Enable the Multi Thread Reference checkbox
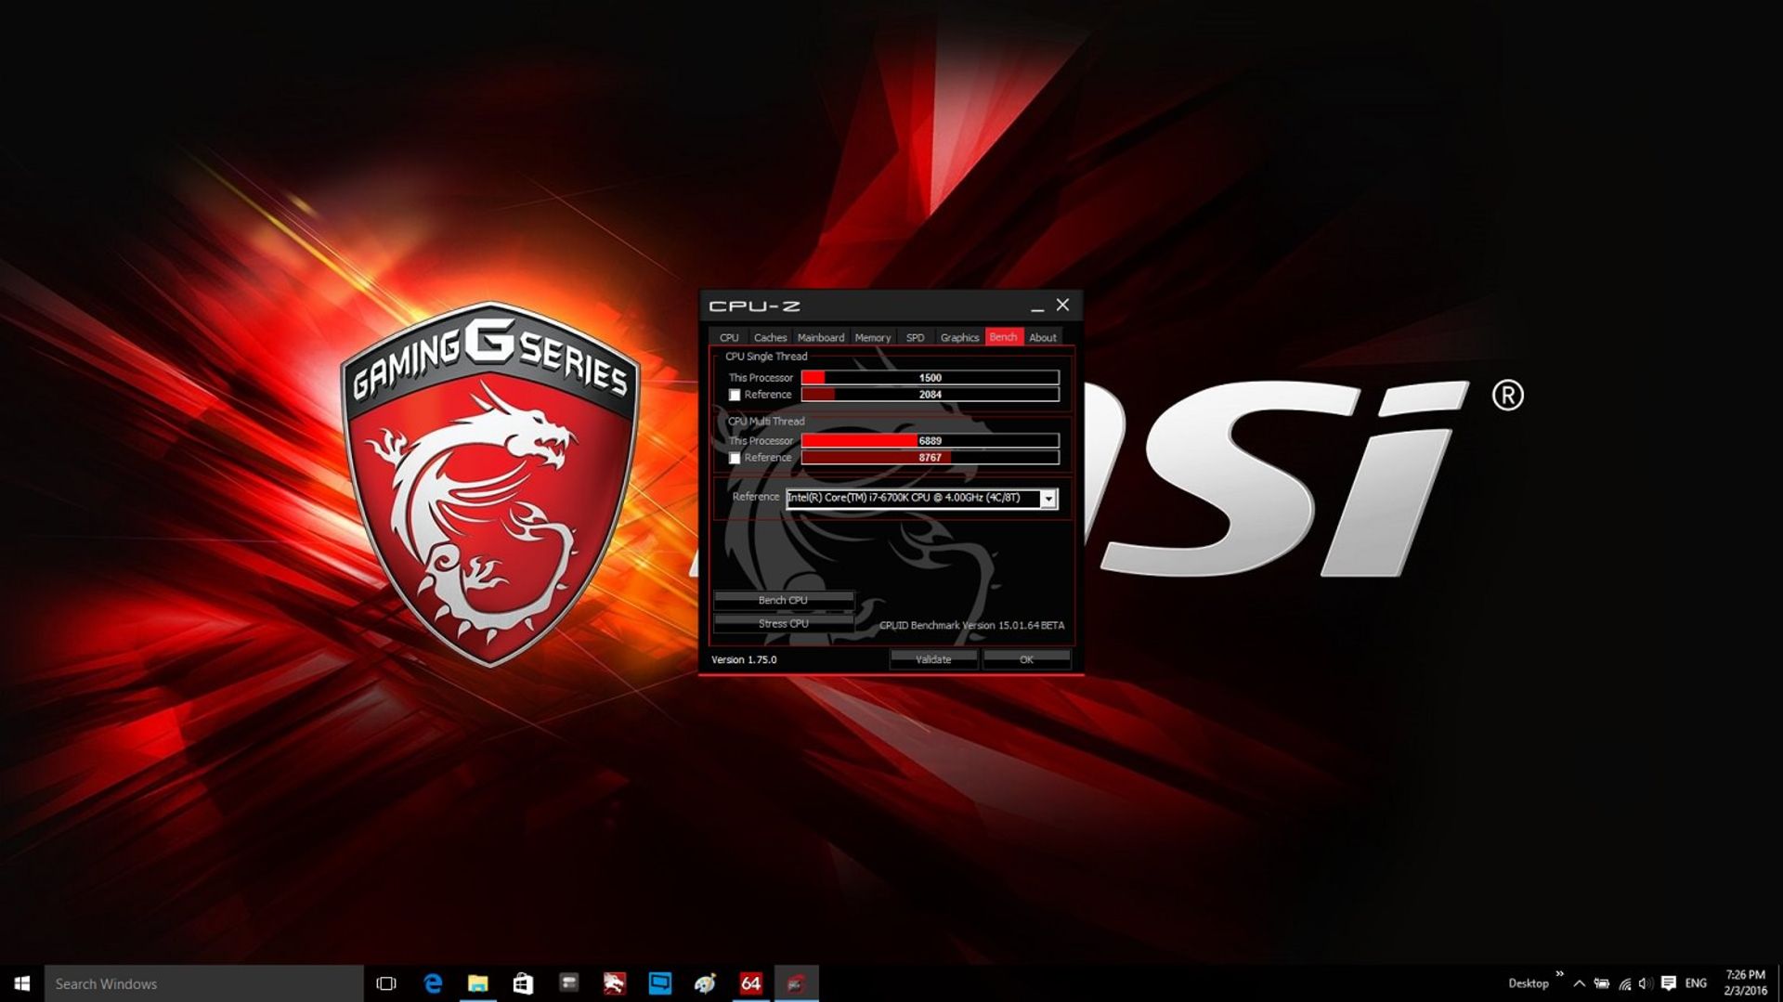 (x=735, y=459)
